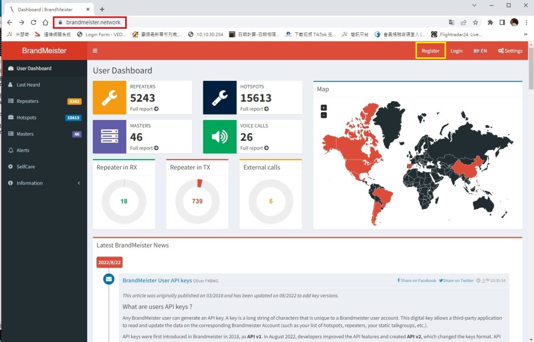Toggle the browser side panel icon
The width and height of the screenshot is (534, 342).
(502, 22)
